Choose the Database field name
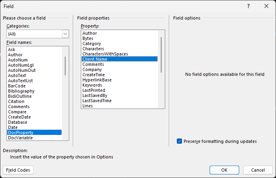 click(34, 122)
